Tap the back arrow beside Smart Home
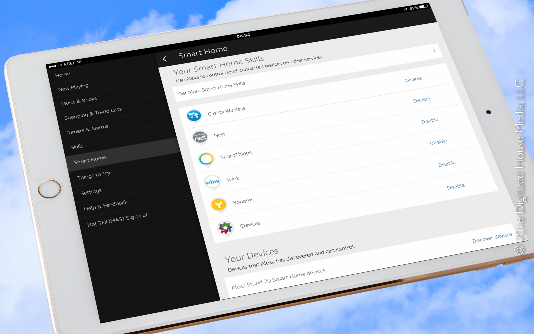 coord(165,59)
